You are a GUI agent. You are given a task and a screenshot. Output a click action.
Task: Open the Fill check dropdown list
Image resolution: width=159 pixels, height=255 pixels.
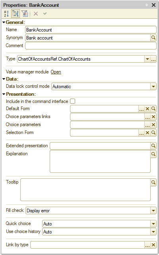pyautogui.click(x=153, y=211)
